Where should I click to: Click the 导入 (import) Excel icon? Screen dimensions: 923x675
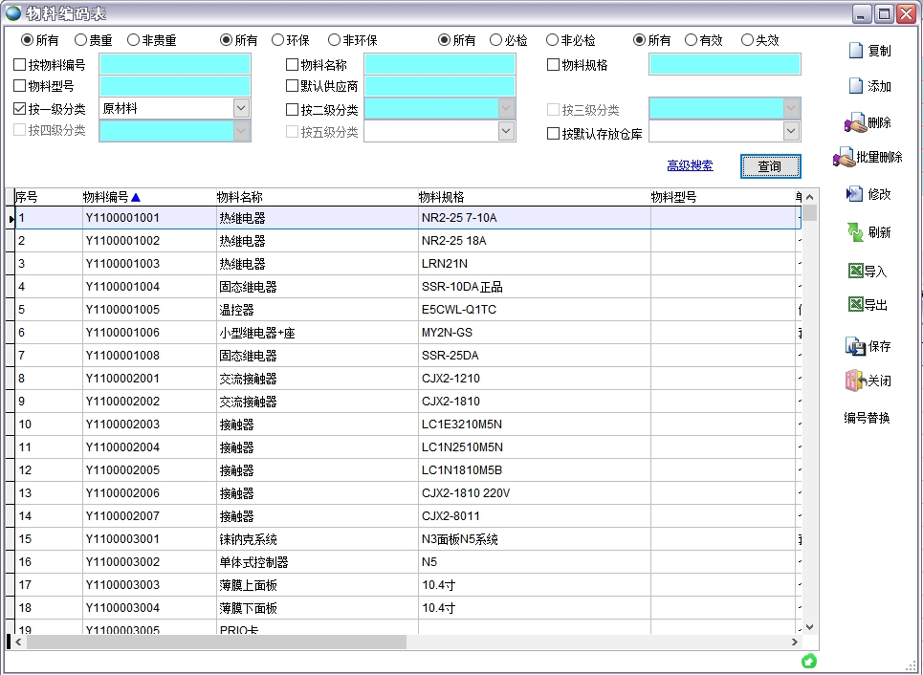[855, 272]
